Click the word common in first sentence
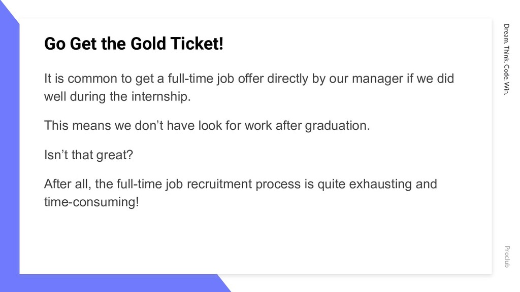Screen dimensions: 520x292 (x=92, y=79)
